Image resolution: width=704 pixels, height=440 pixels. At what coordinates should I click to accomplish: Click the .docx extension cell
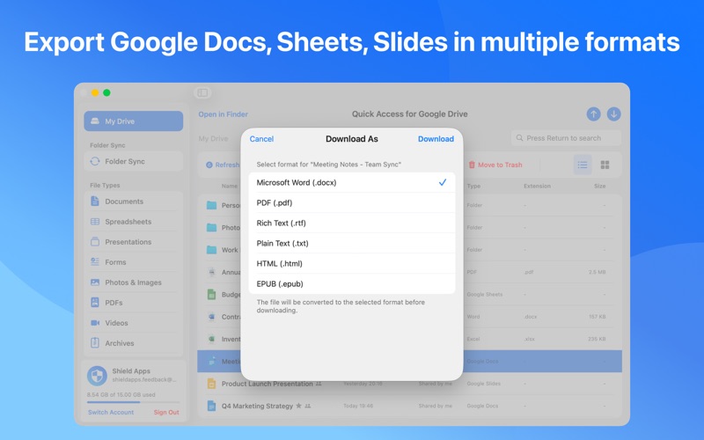click(531, 317)
